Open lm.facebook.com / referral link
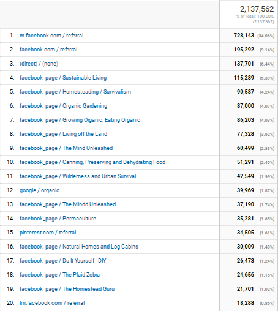The width and height of the screenshot is (278, 311). (x=52, y=303)
